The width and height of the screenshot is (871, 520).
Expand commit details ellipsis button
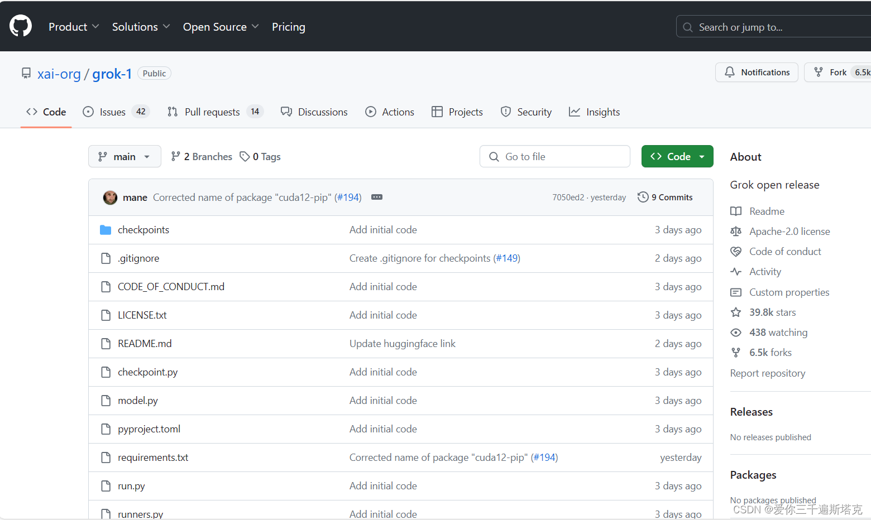[377, 198]
